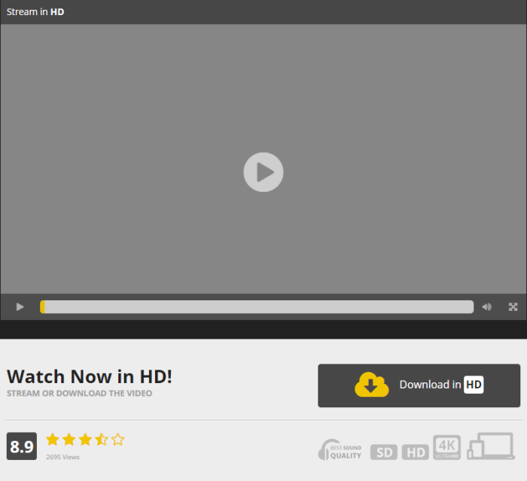Seek on the video progress bar
Screen dimensions: 527x481
(x=257, y=307)
